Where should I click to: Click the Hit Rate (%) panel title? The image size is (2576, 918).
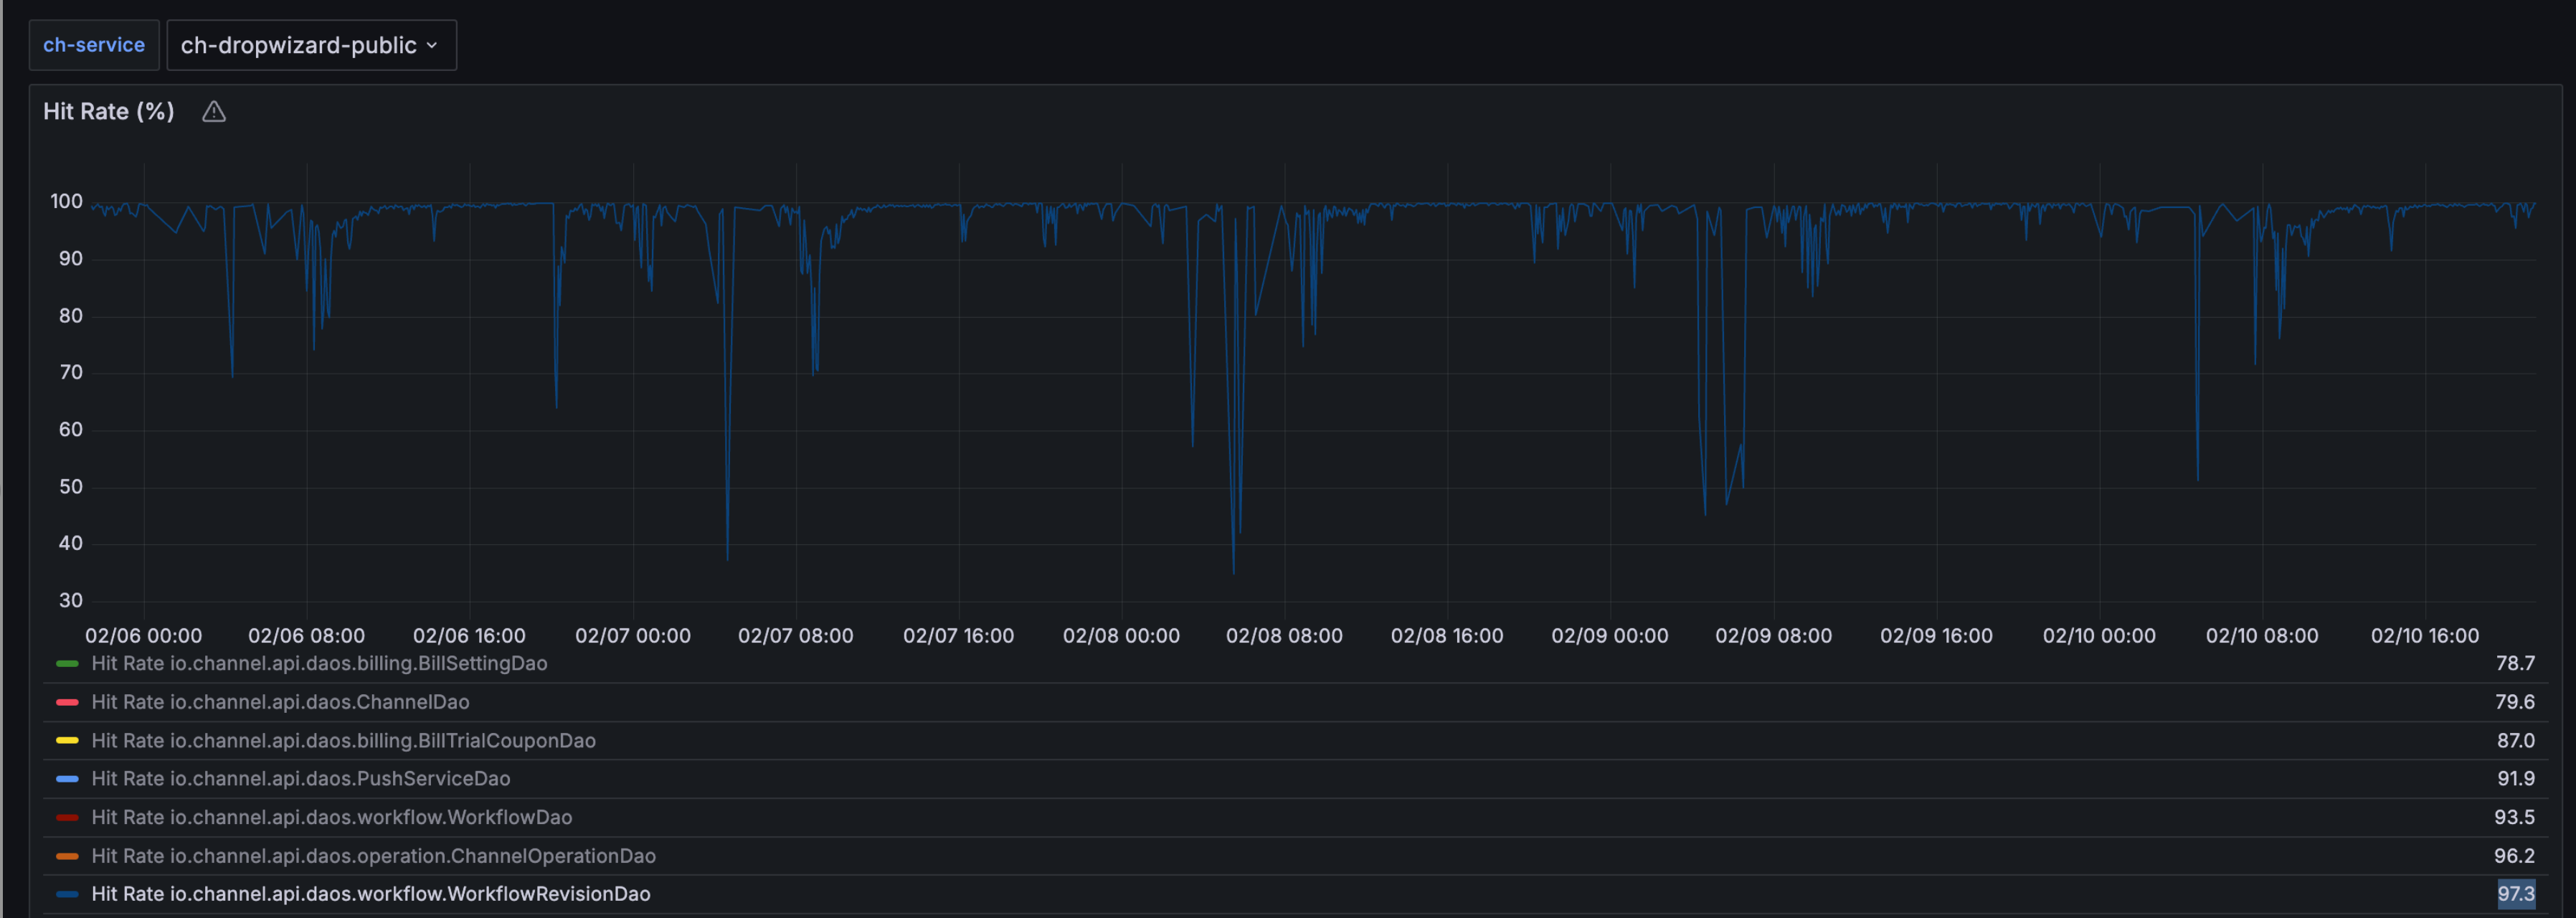(x=108, y=112)
